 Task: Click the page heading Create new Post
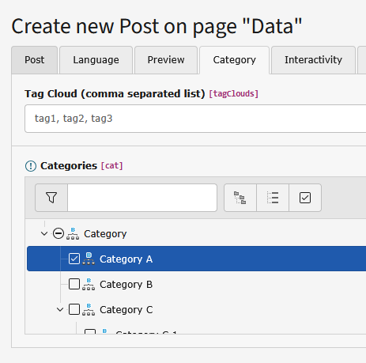click(x=157, y=26)
